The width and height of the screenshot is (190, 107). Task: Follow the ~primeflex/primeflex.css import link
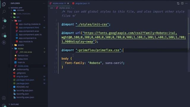pos(98,50)
